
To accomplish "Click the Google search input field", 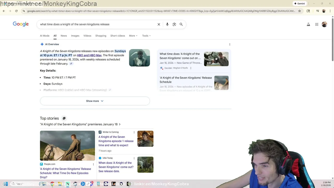I will tap(97, 24).
